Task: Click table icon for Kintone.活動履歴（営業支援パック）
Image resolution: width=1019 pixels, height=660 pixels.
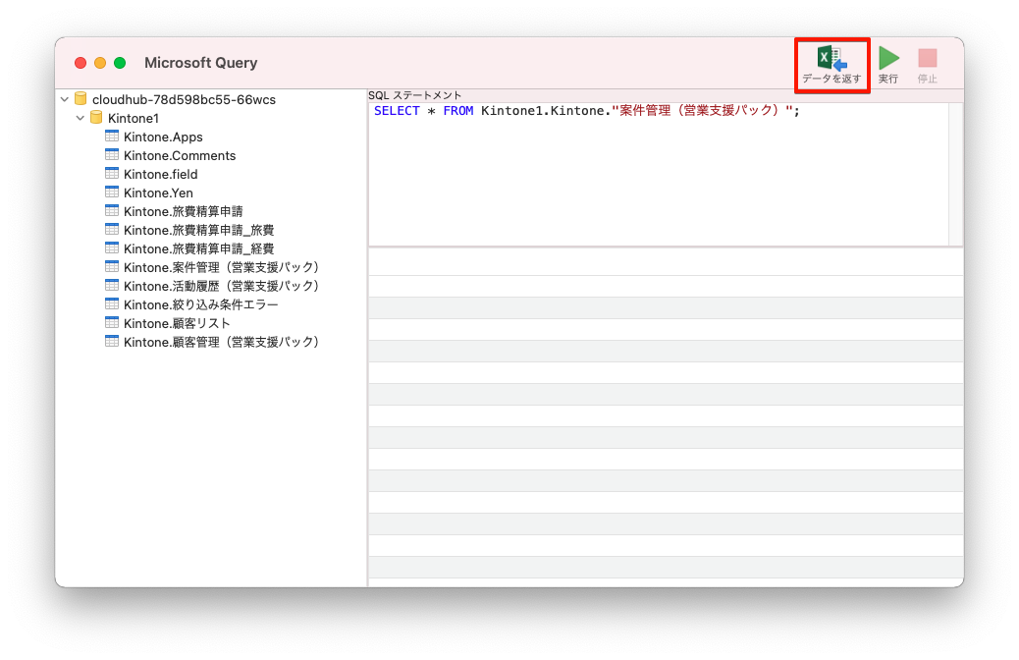Action: 112,286
